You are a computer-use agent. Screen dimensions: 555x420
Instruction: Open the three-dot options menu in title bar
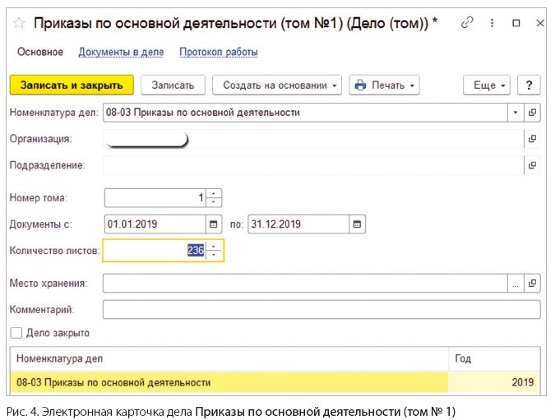(492, 23)
